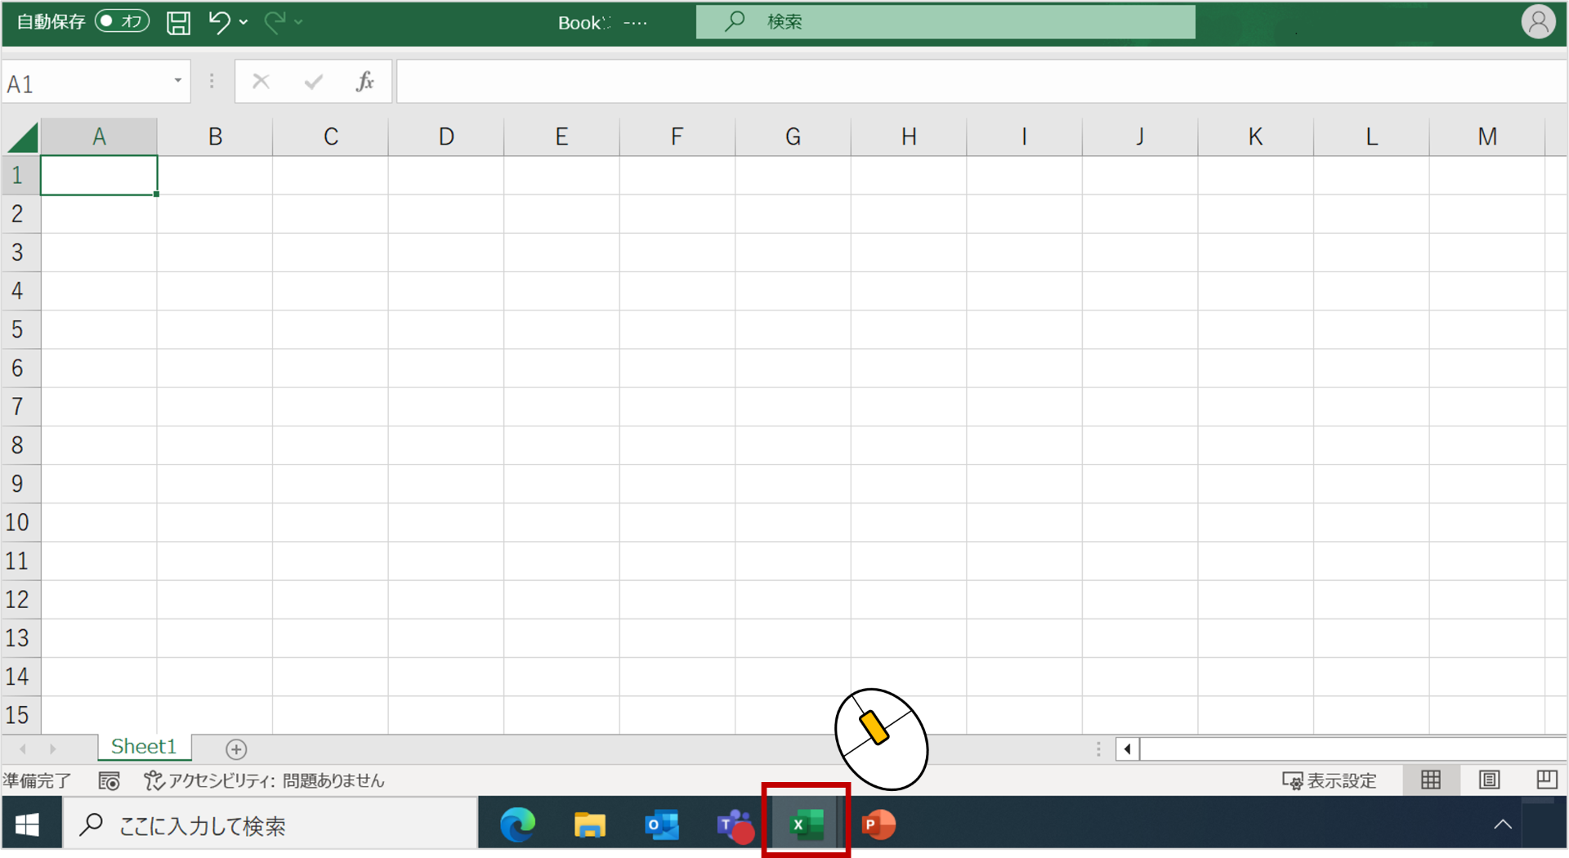Click the horizontal scrollbar left arrow

point(1128,749)
